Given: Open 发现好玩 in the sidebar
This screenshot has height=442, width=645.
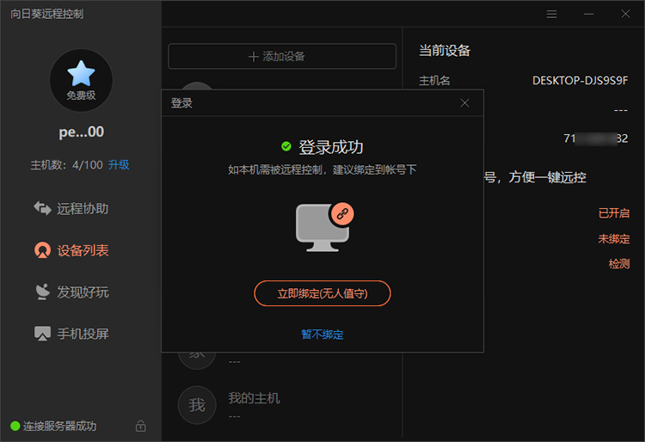Looking at the screenshot, I should pyautogui.click(x=71, y=292).
